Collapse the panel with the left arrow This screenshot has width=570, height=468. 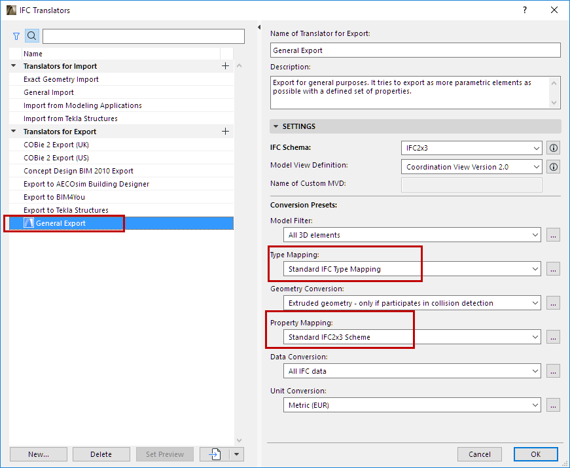tap(258, 27)
